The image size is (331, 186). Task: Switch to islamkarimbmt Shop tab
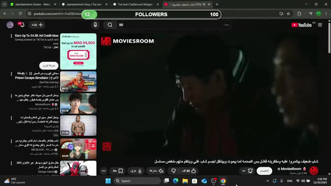[x=84, y=4]
